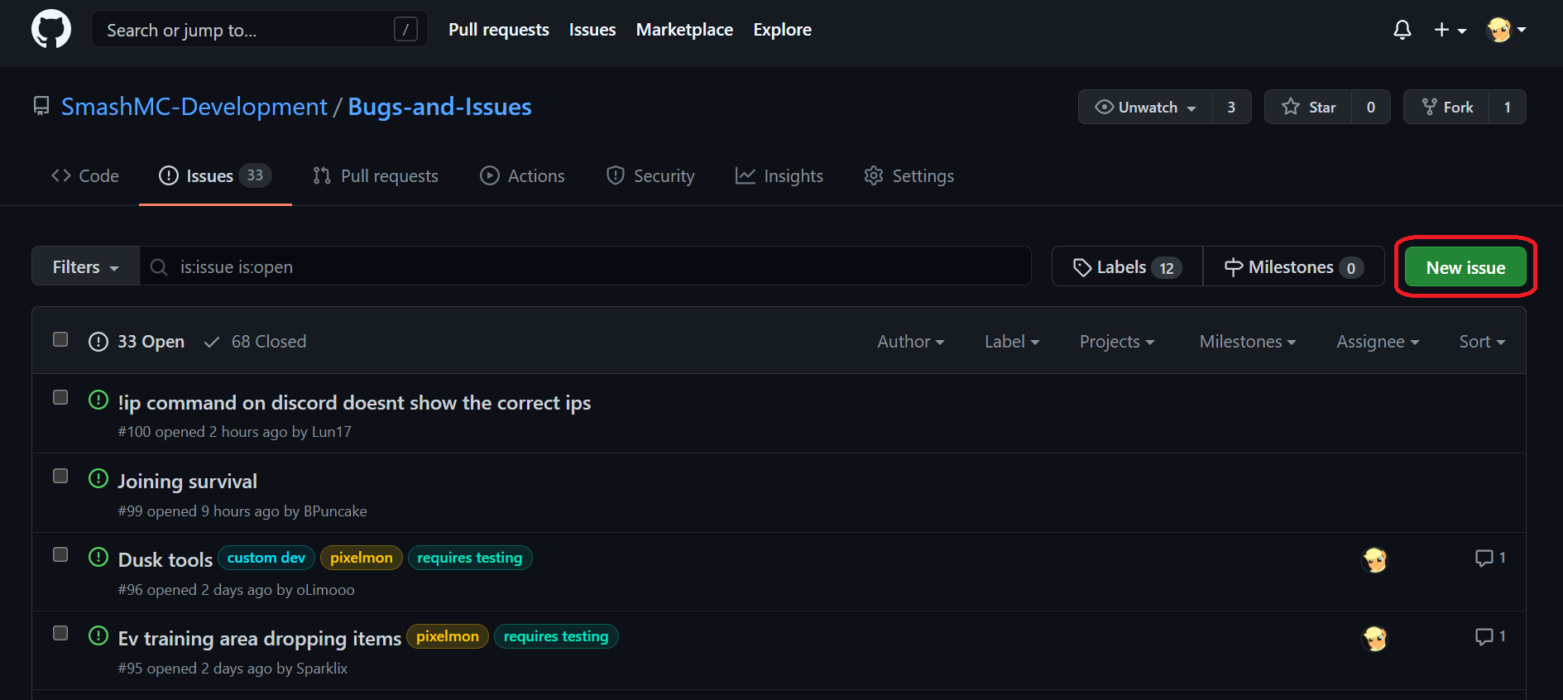This screenshot has height=700, width=1563.
Task: Open SmashMC-Development organization link
Action: coord(194,107)
